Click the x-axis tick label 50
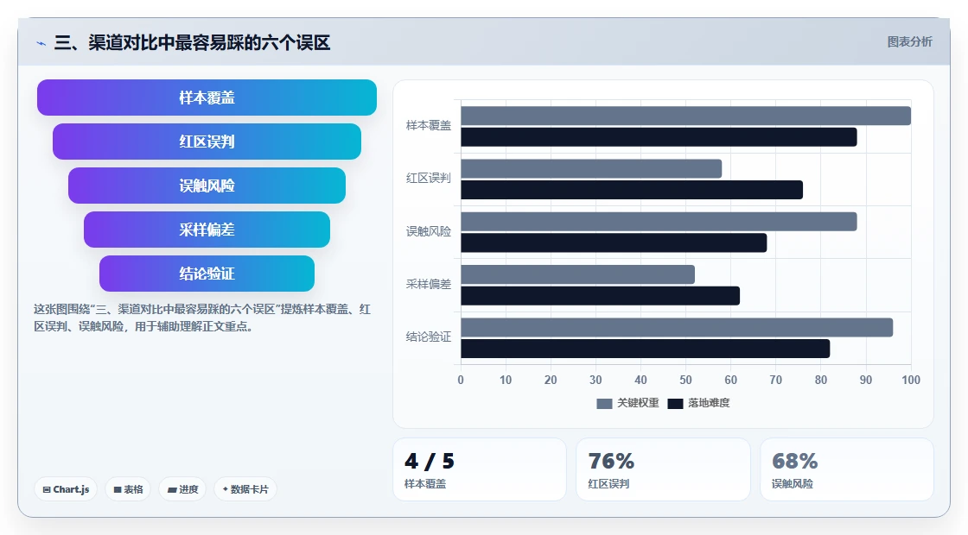This screenshot has width=968, height=535. click(x=686, y=381)
